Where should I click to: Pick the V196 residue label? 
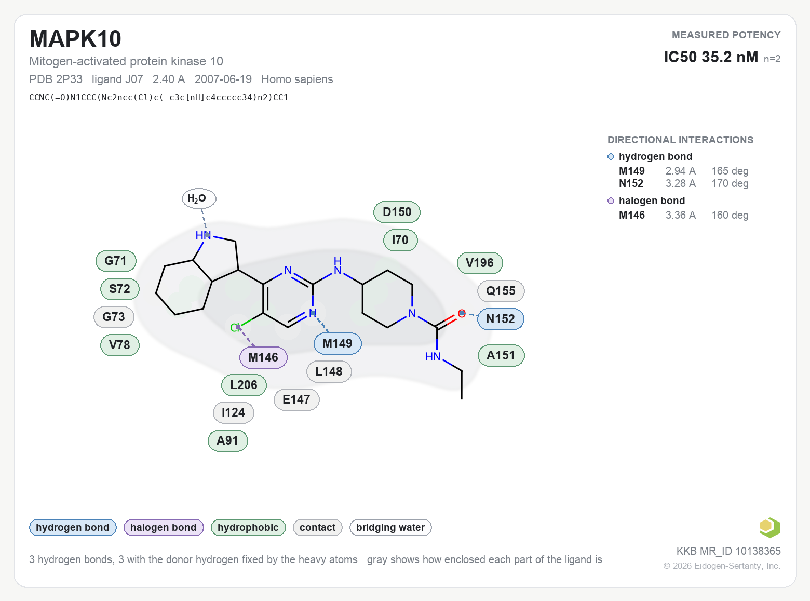(480, 263)
